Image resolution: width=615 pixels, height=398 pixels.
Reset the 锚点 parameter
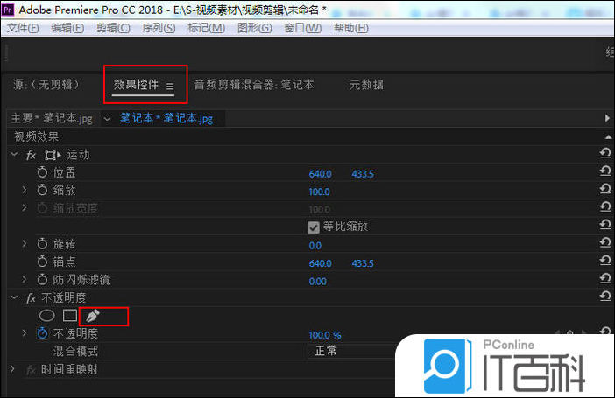coord(605,260)
